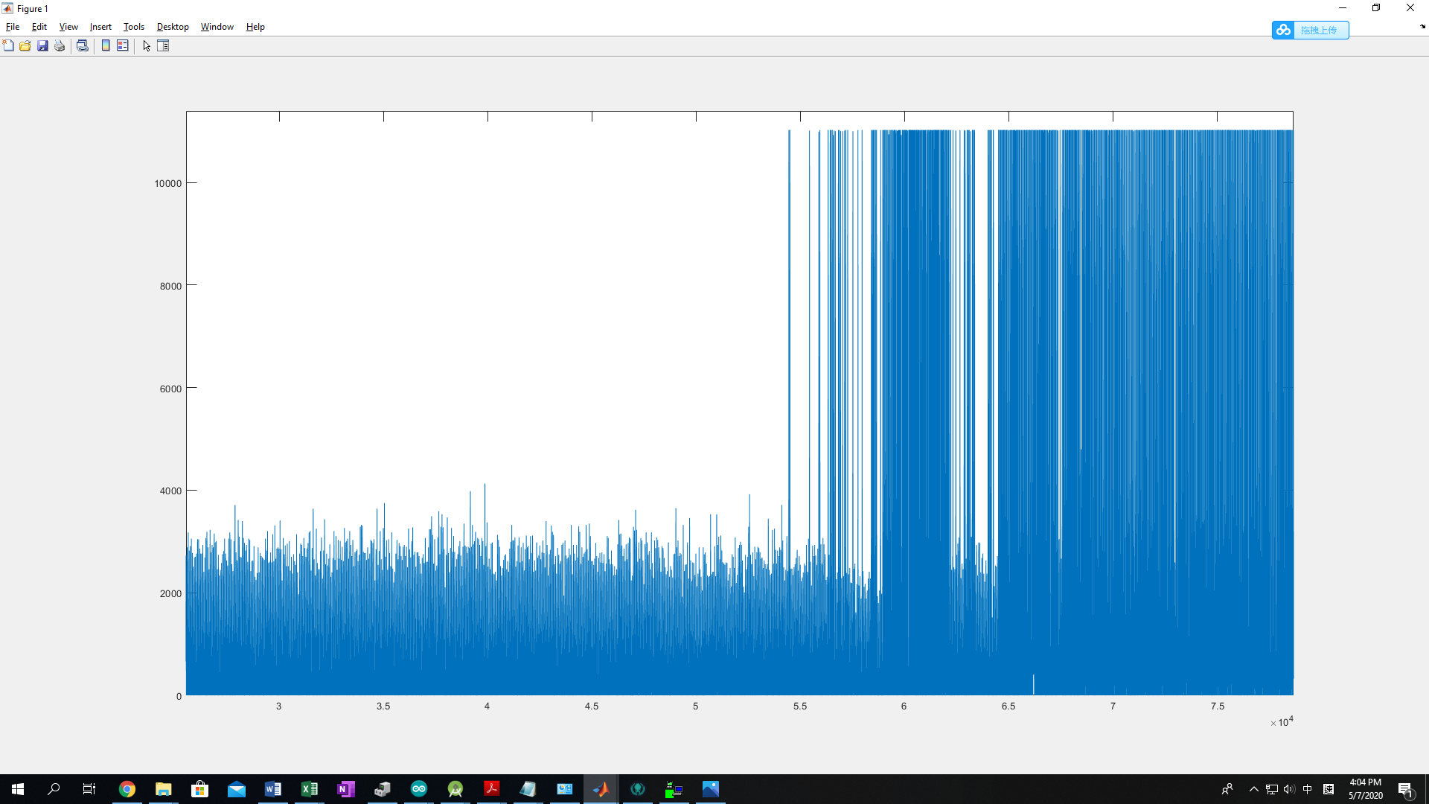Enable Edit Plot arrow mode
This screenshot has height=804, width=1429.
click(x=147, y=46)
